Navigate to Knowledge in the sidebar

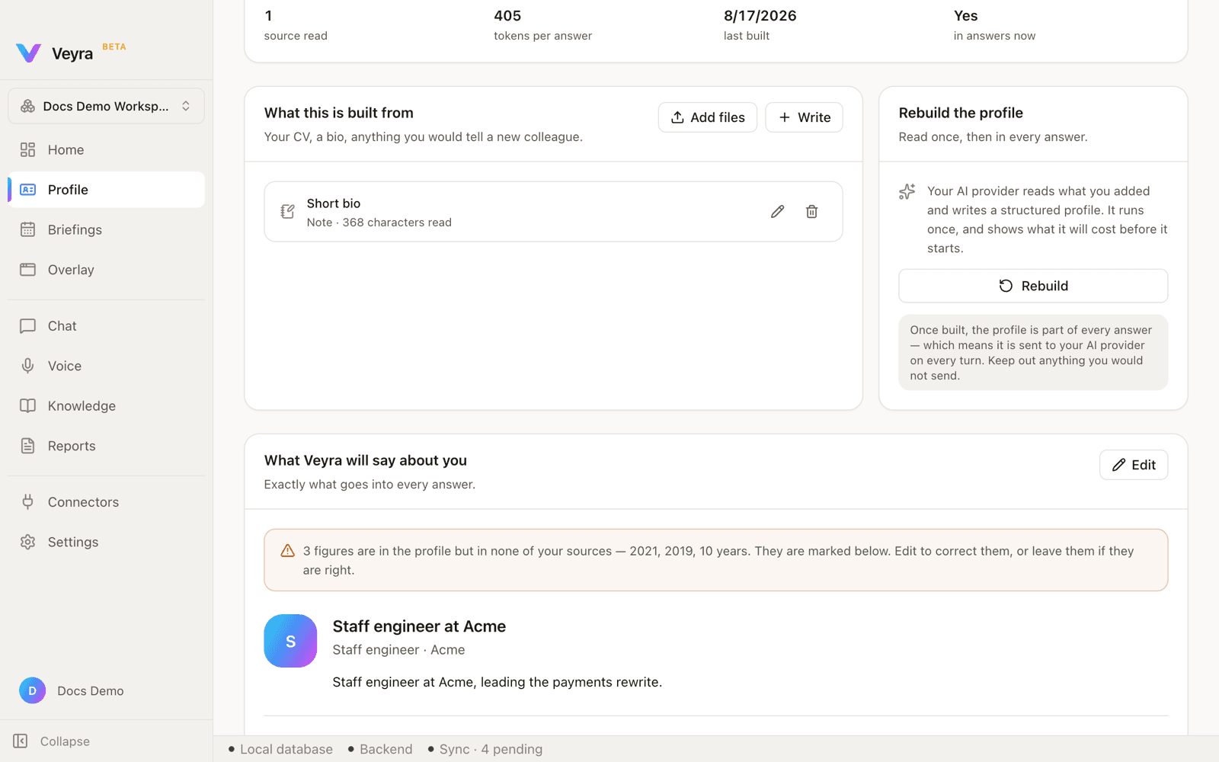coord(106,406)
